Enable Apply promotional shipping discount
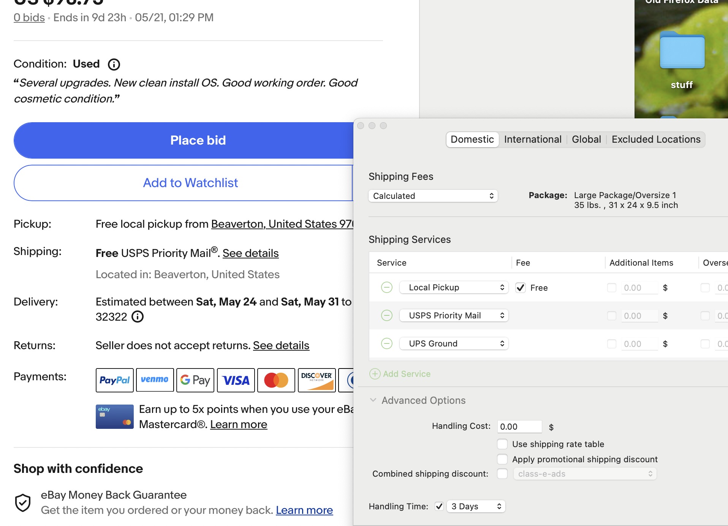 (x=502, y=459)
